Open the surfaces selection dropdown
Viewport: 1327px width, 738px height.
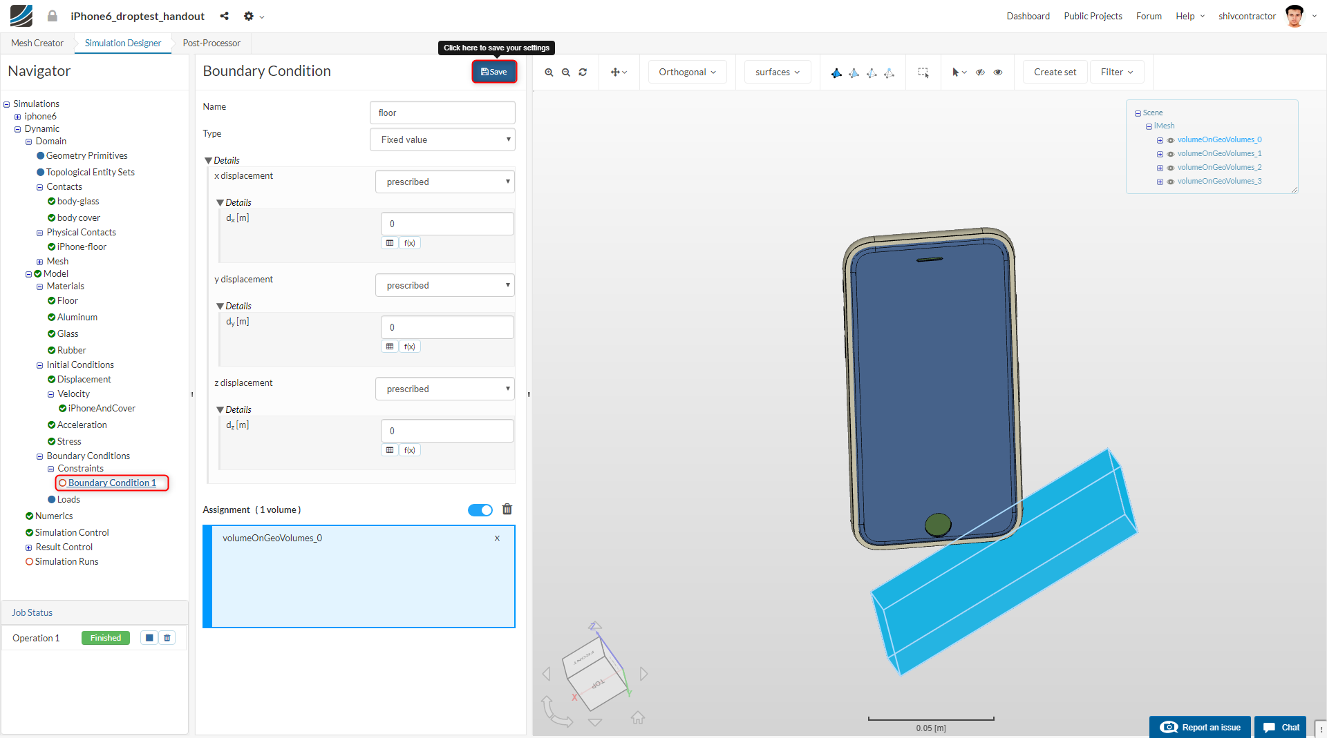click(778, 72)
